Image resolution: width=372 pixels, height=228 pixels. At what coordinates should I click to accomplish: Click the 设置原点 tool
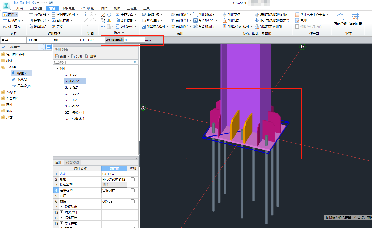[x=38, y=26]
